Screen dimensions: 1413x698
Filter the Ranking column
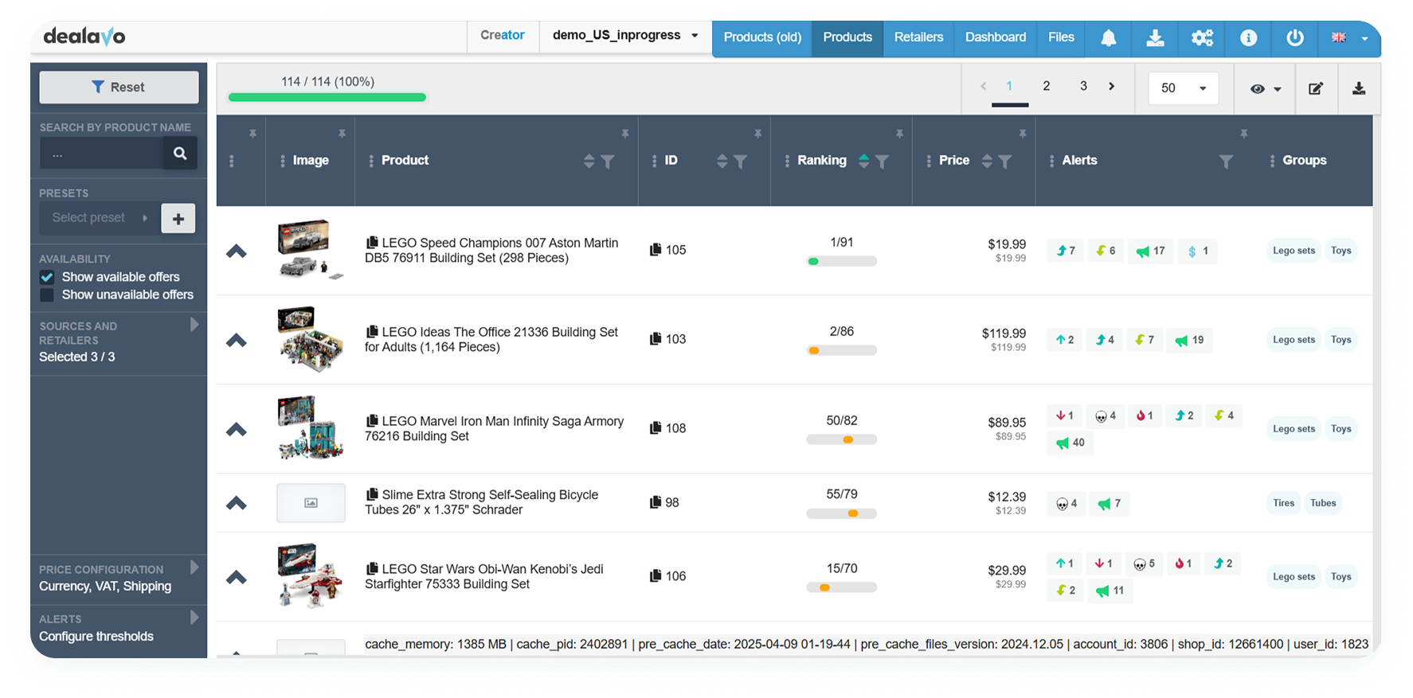(x=882, y=162)
